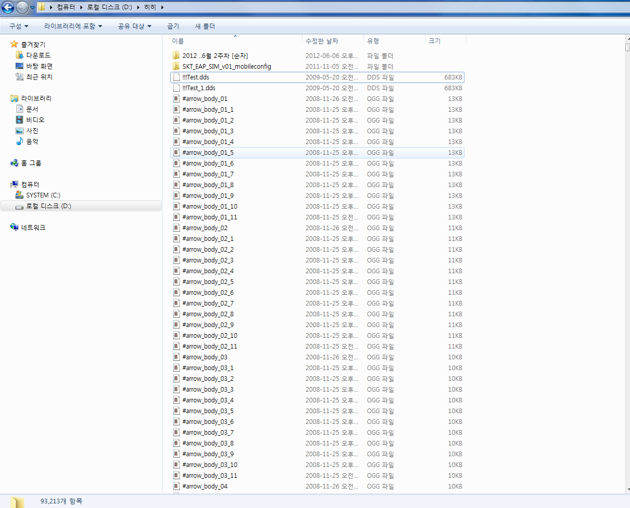Select 라이브러리 icon in navigation pane
Viewport: 630px width, 508px height.
(14, 98)
